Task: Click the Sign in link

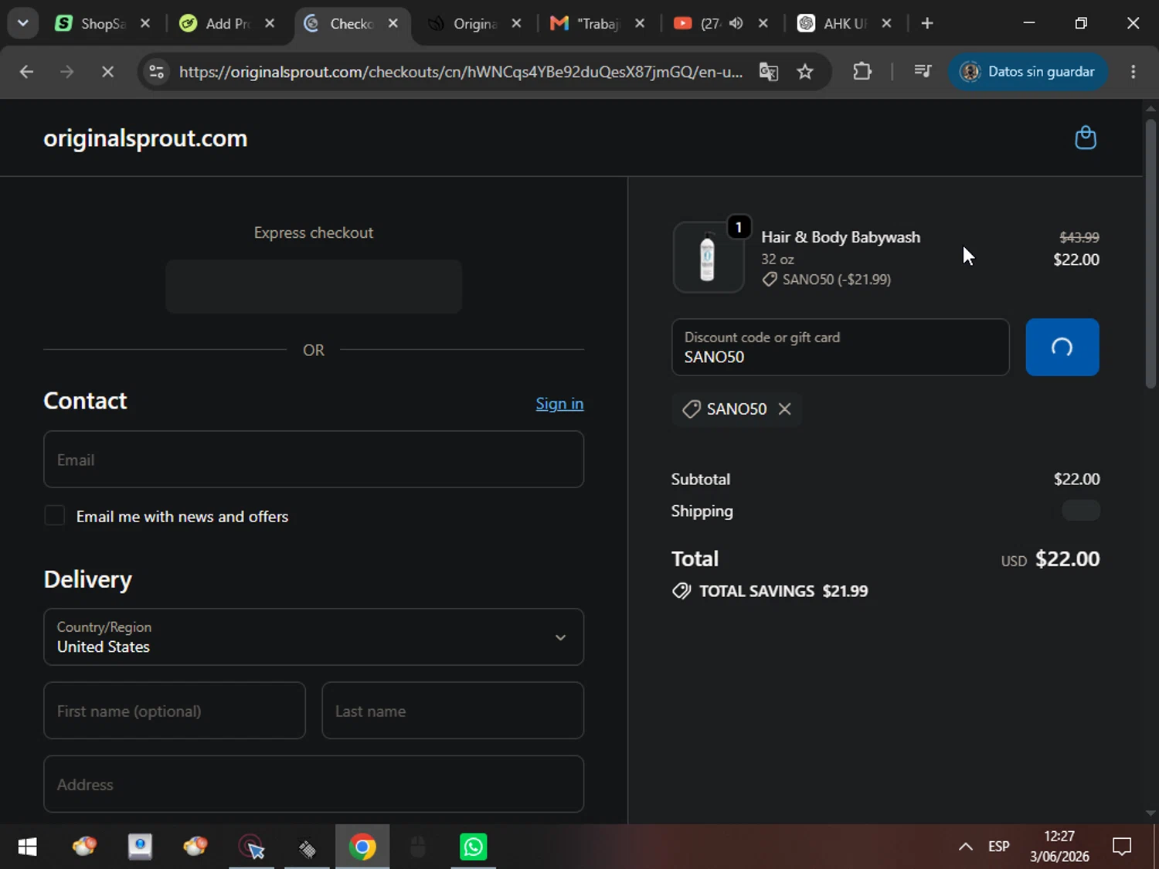Action: click(559, 403)
